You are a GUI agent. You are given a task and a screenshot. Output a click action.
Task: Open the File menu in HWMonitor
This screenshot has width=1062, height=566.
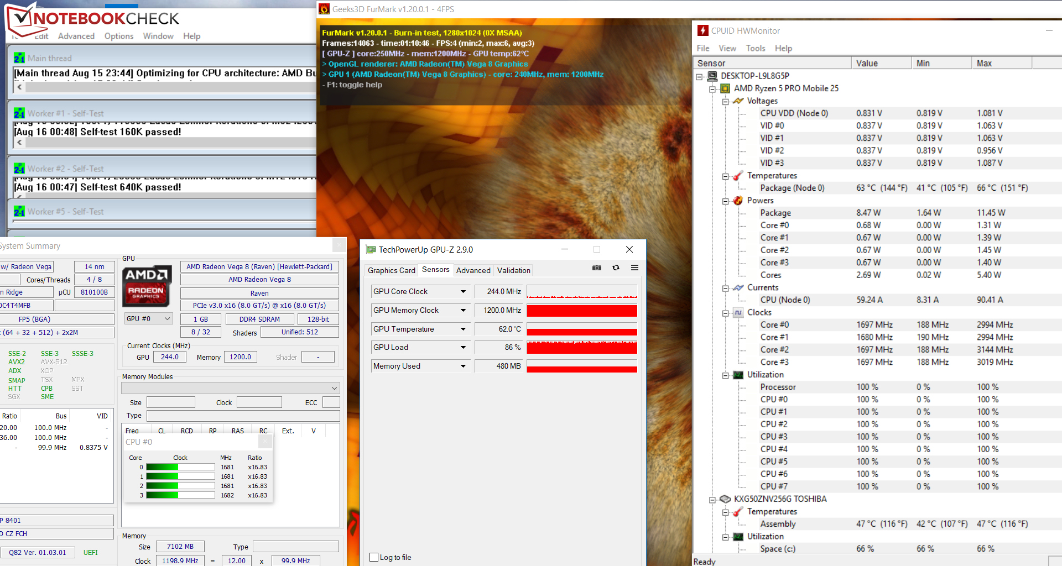pos(703,48)
